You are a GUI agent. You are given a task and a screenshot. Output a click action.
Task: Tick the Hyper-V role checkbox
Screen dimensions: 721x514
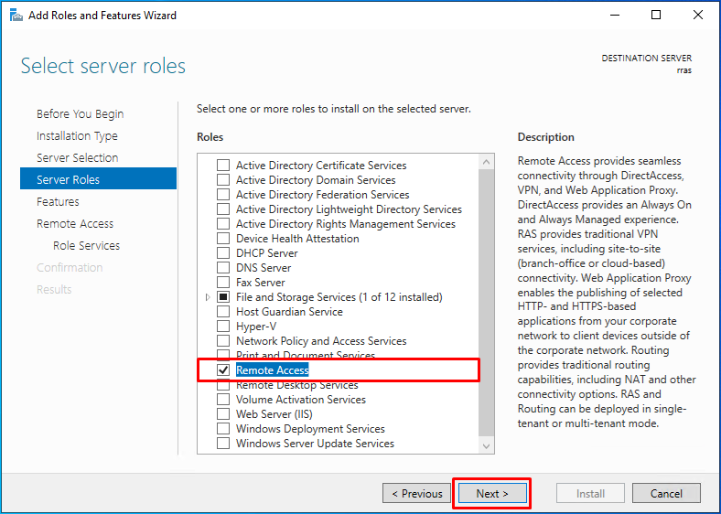[223, 327]
